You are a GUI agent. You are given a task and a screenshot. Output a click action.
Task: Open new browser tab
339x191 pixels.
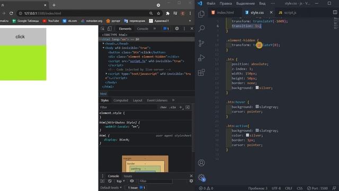[54, 5]
